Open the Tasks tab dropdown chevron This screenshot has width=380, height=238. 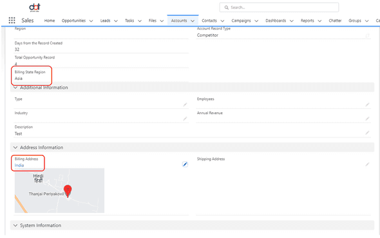coord(140,21)
